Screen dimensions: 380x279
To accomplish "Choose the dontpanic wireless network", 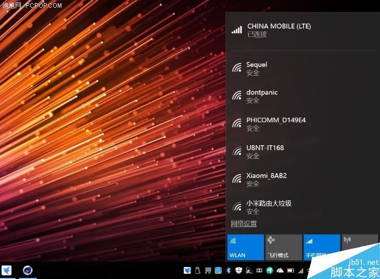I will tap(302, 96).
